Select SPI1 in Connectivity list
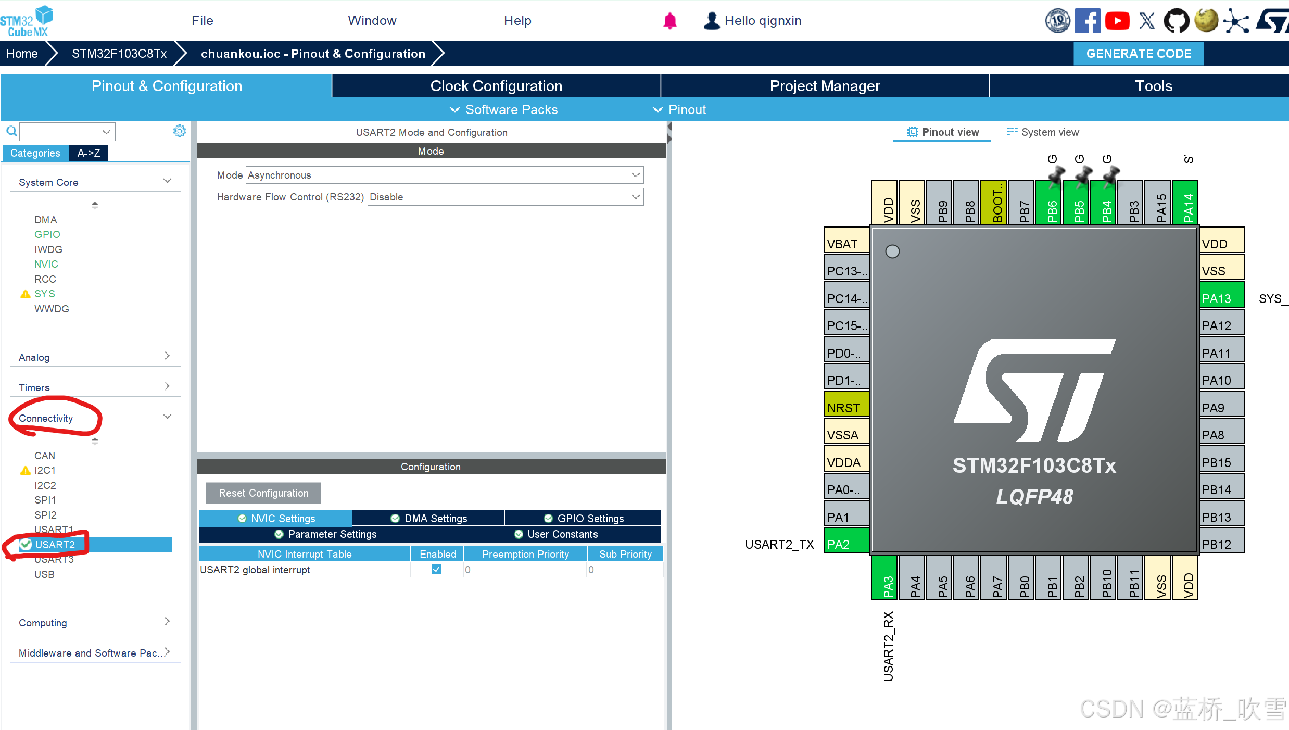Screen dimensions: 1289x730 coord(45,500)
